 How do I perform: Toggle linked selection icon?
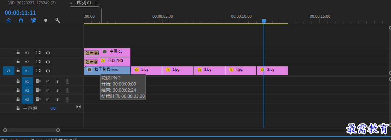click(x=33, y=21)
